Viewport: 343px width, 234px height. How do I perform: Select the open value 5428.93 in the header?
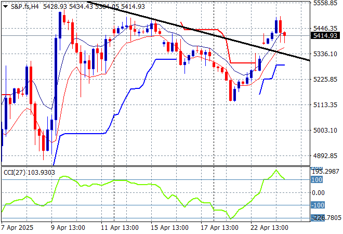pos(55,7)
